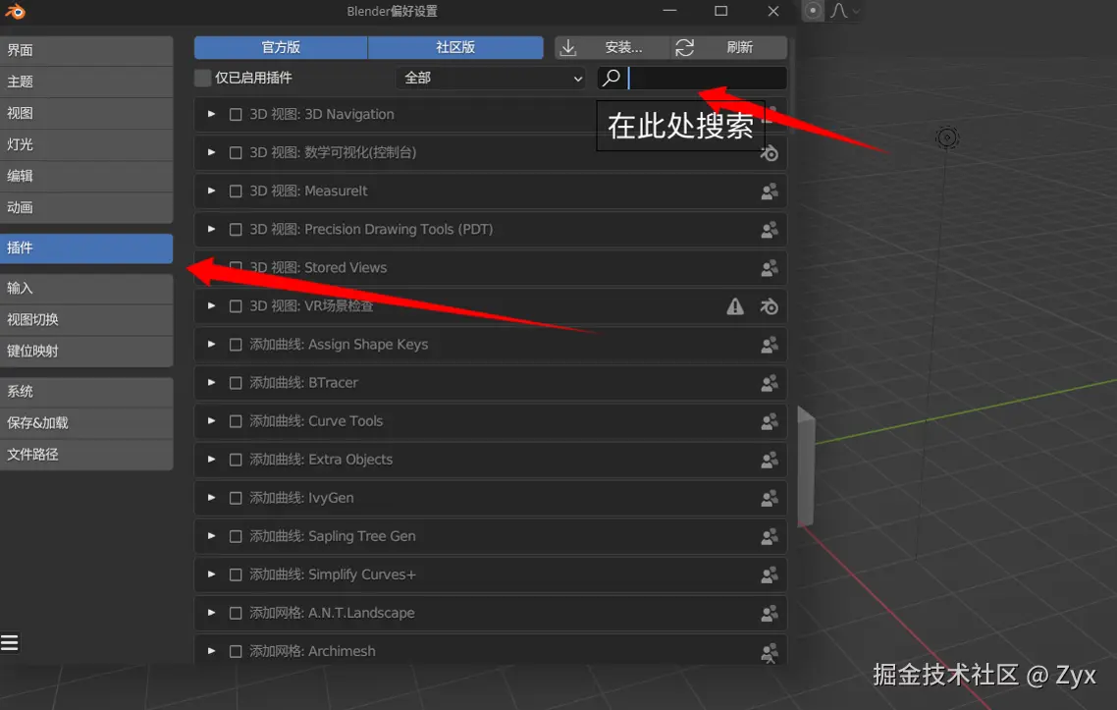The height and width of the screenshot is (710, 1117).
Task: Click community icon on BTracer row
Action: pos(770,384)
